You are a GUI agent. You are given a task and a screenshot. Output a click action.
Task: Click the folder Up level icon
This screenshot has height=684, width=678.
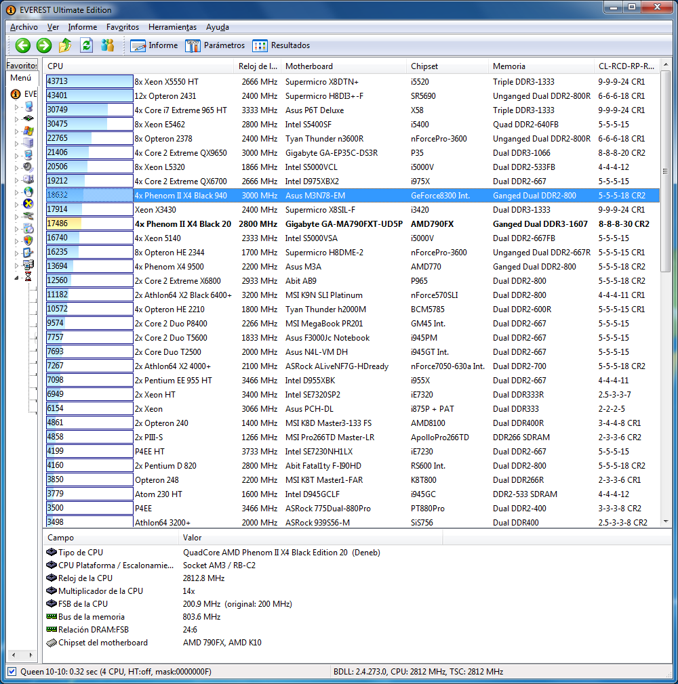(65, 45)
